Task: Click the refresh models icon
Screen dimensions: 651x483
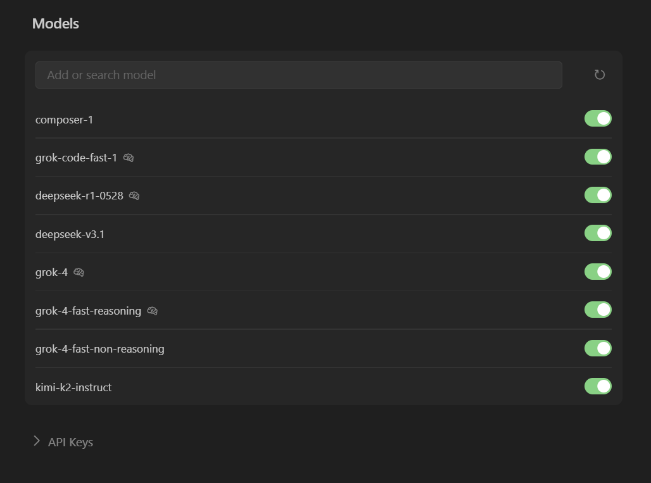Action: click(x=599, y=74)
